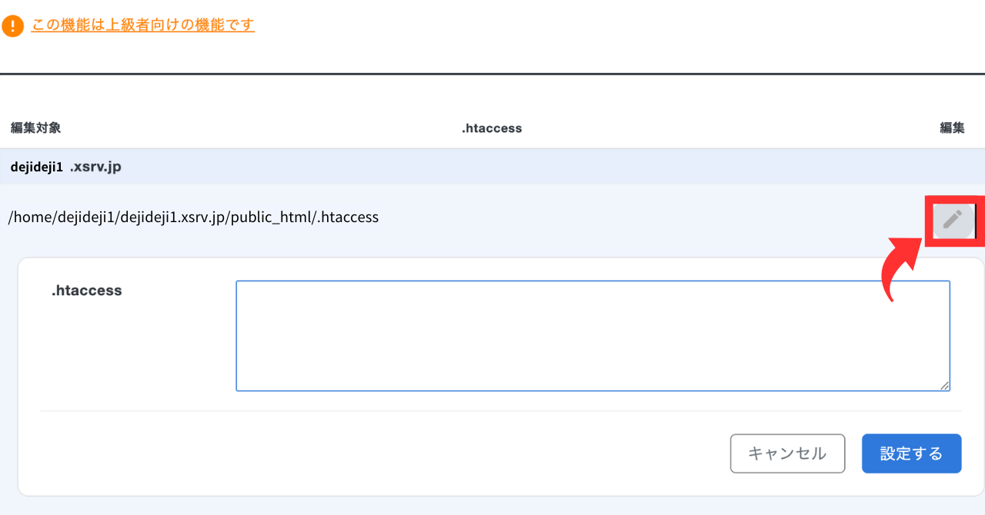The width and height of the screenshot is (985, 515).
Task: Select the 編集 column header
Action: (x=952, y=128)
